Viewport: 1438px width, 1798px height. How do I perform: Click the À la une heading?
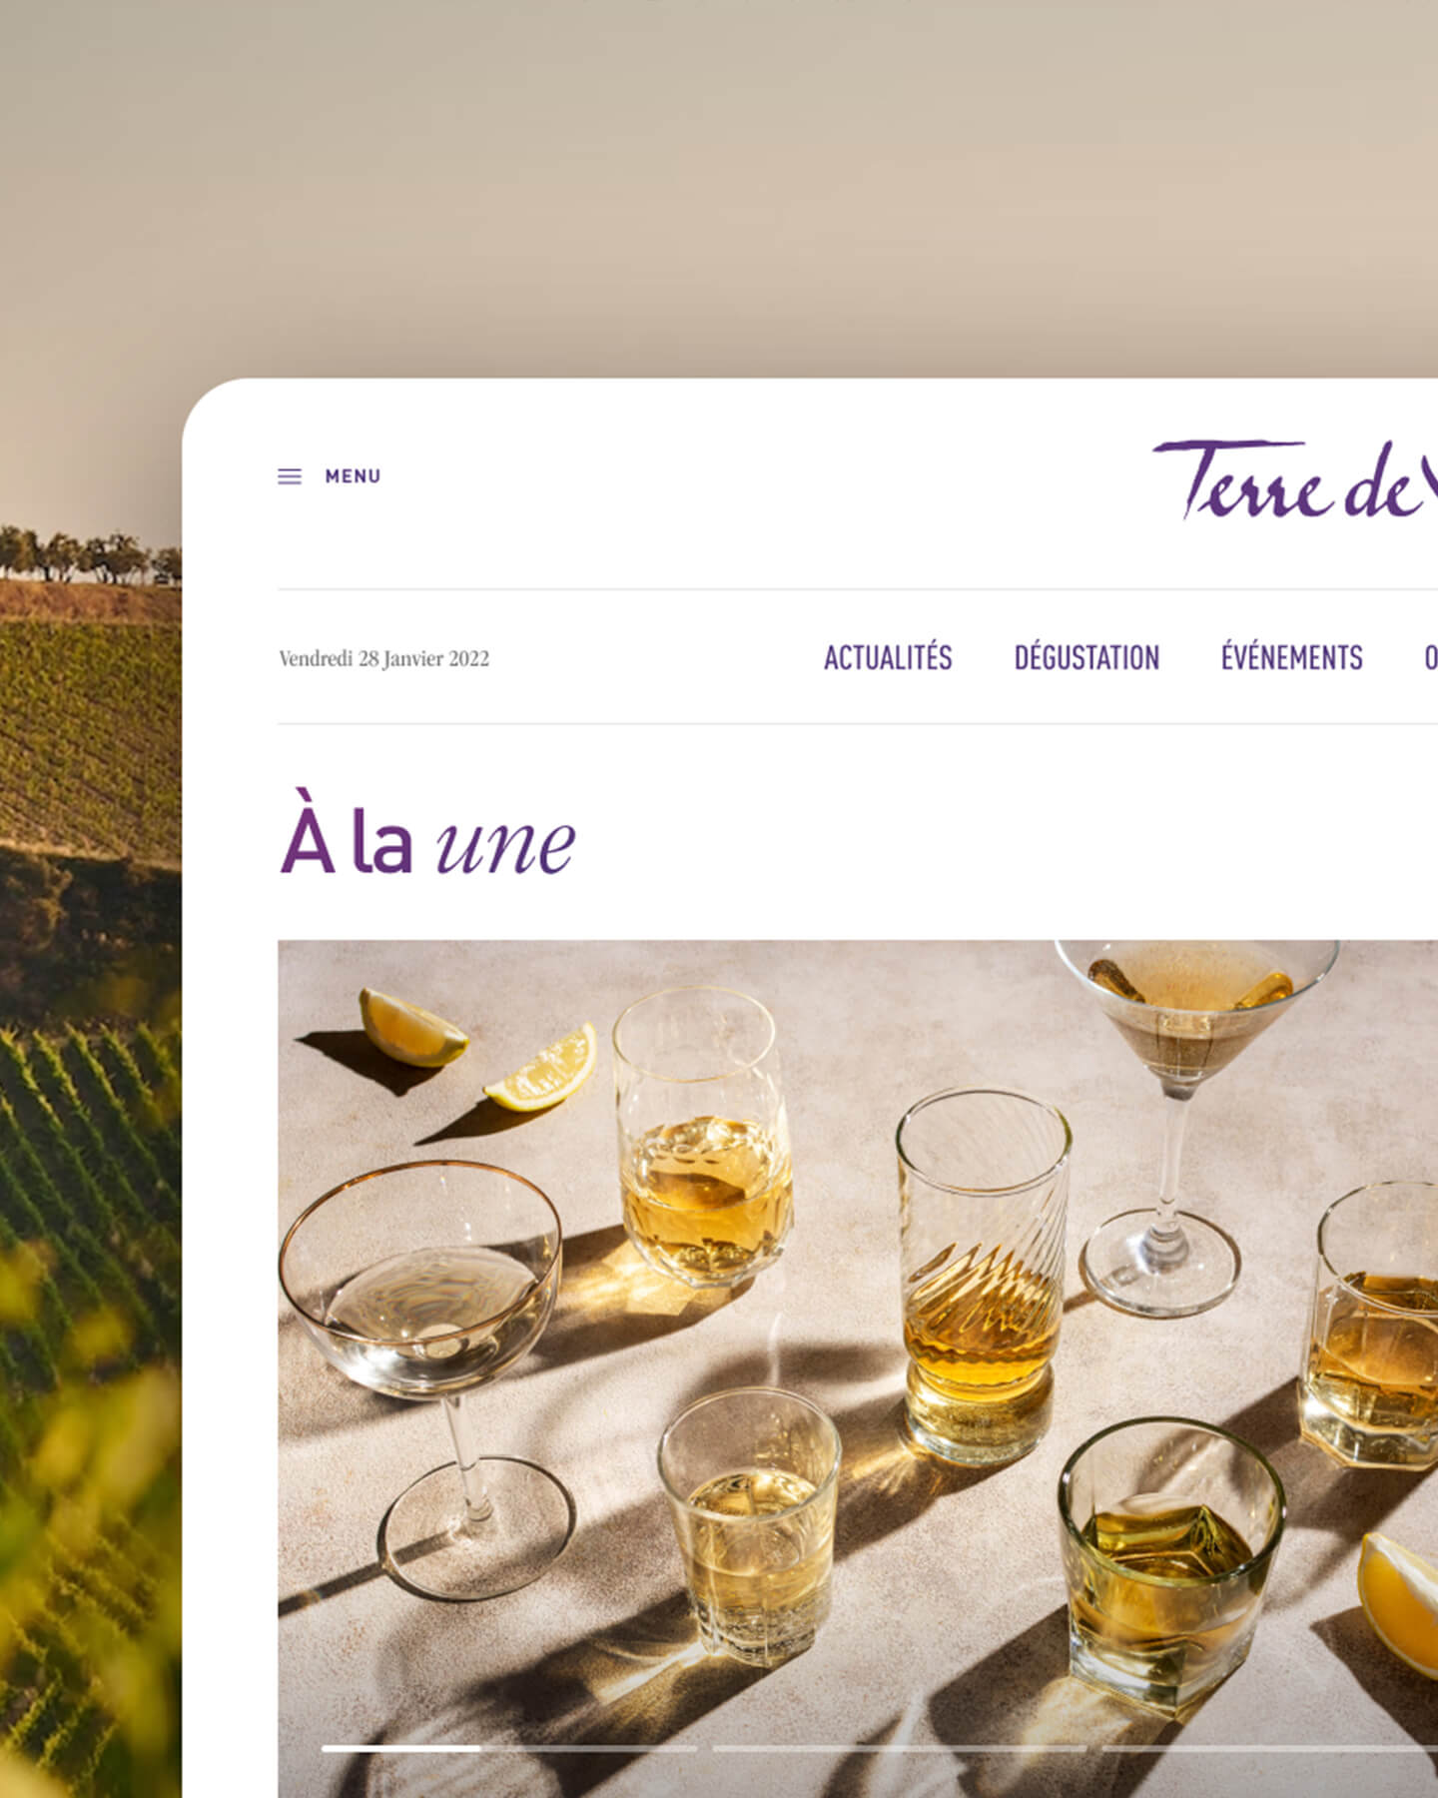tap(427, 841)
